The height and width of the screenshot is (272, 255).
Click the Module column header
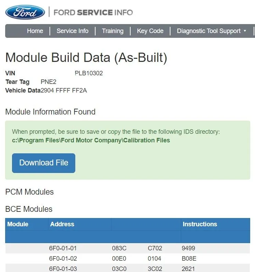pos(18,224)
